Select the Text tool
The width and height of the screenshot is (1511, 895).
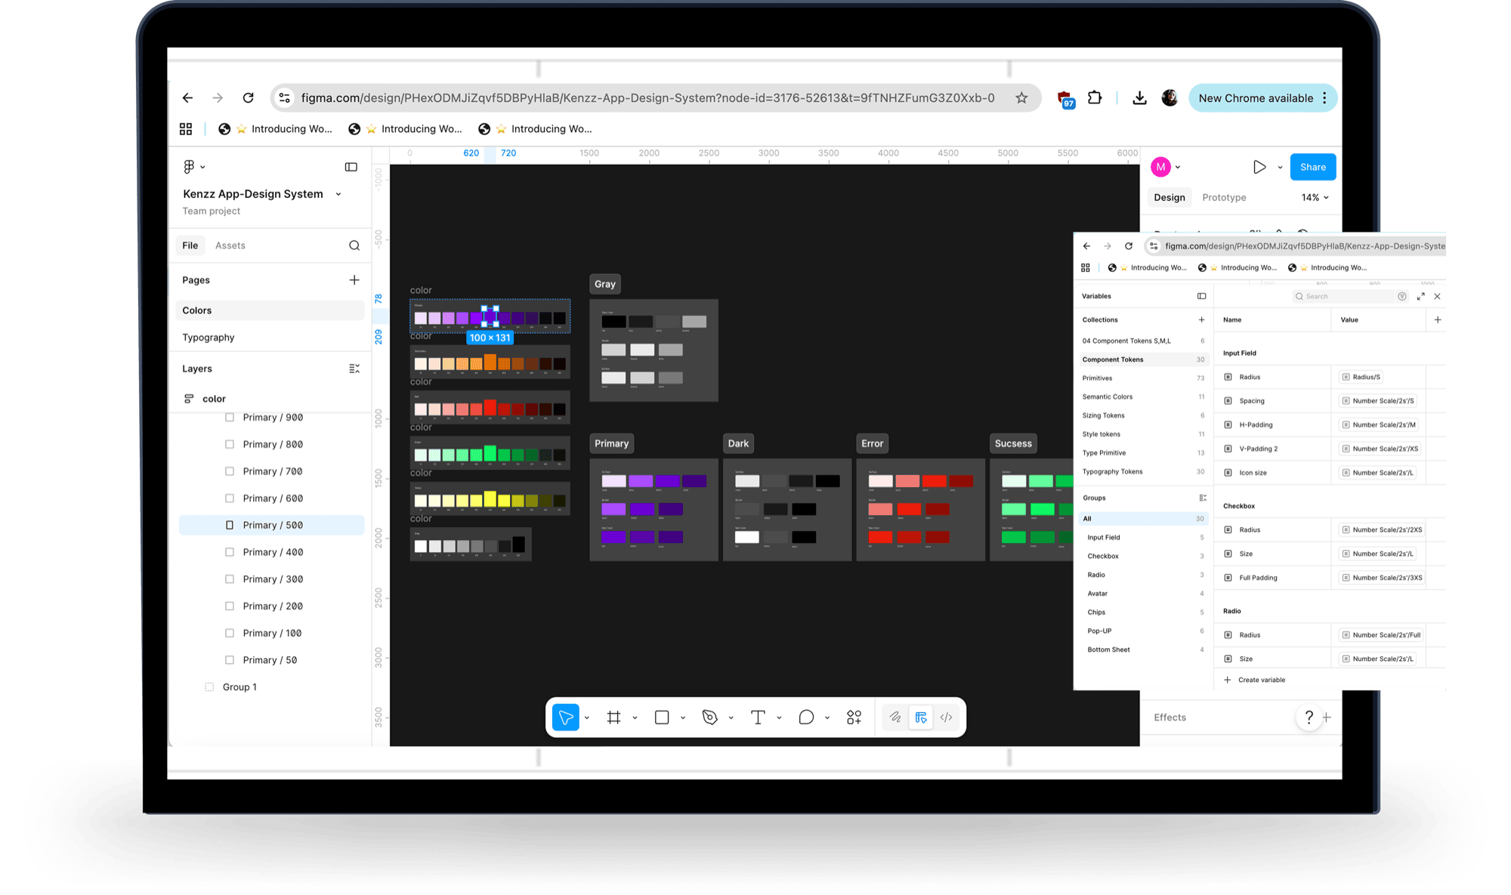(758, 718)
